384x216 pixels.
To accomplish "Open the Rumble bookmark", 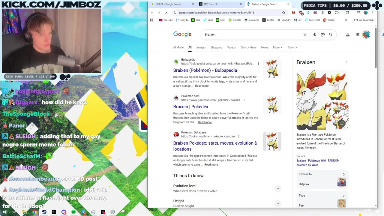I will (x=234, y=20).
